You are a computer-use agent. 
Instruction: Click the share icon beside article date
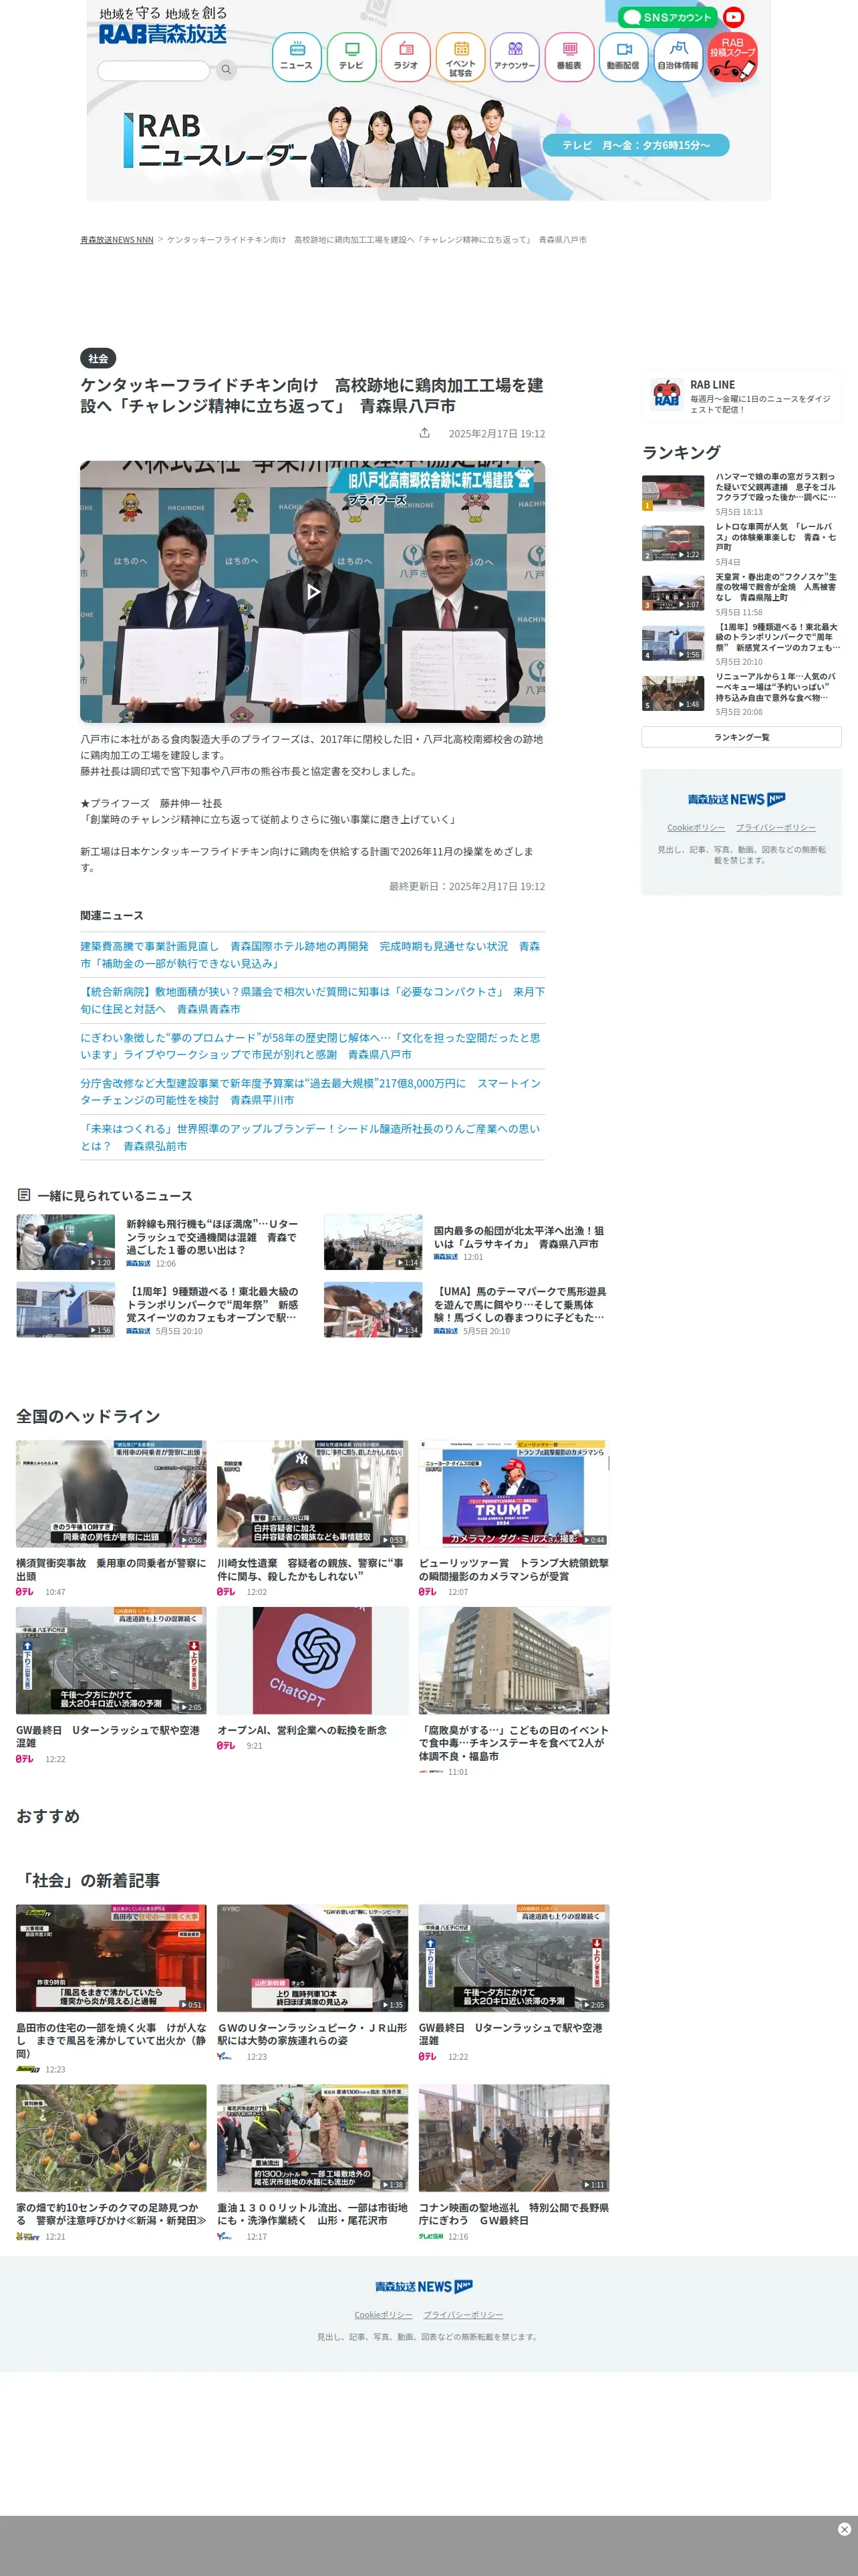point(424,433)
